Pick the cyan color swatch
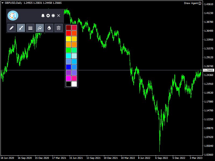Viewport: 215px width, 161px height. point(69,56)
